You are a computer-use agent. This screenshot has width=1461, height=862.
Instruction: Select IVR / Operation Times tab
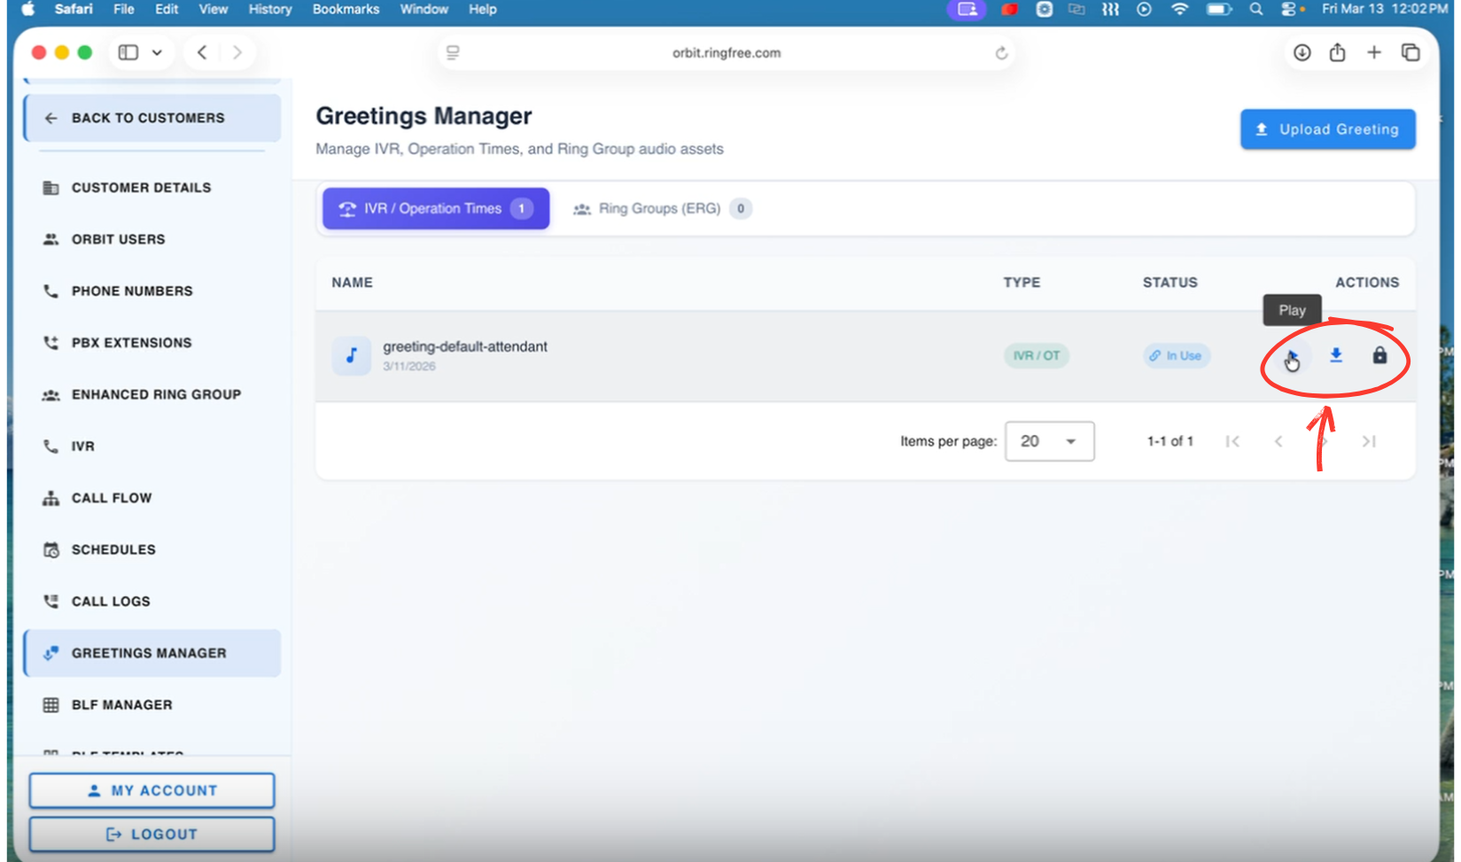pos(435,209)
